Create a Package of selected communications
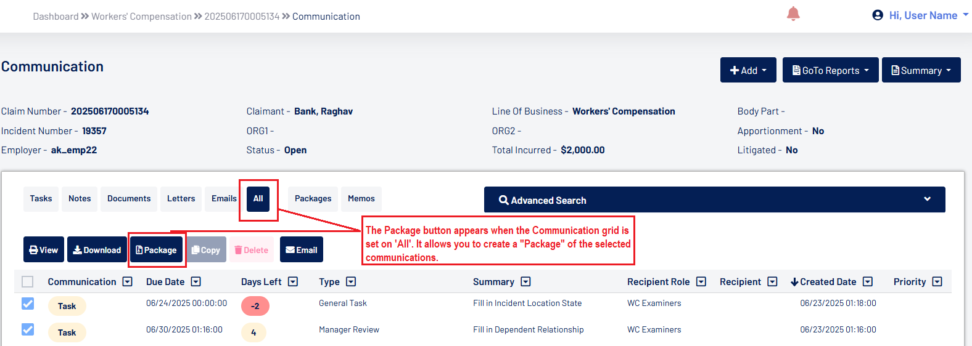 [x=156, y=250]
